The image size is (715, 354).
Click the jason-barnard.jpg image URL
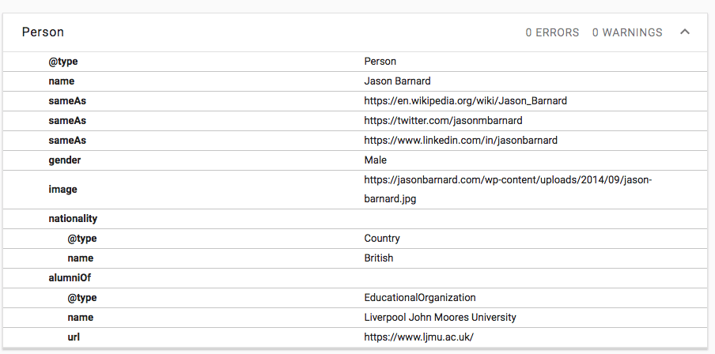507,189
